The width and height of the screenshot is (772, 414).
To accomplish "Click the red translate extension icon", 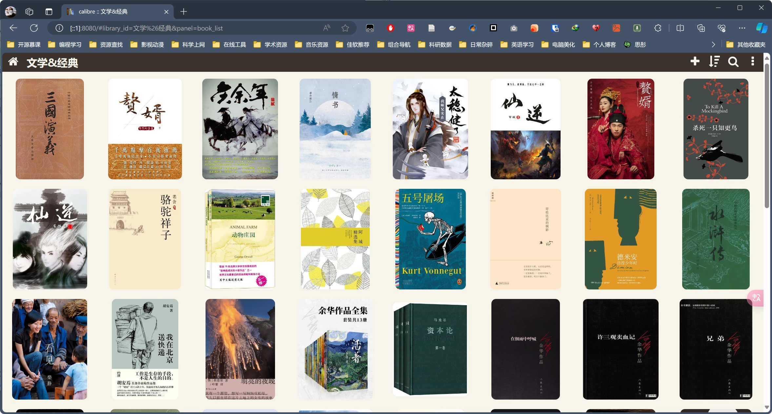I will pos(411,28).
